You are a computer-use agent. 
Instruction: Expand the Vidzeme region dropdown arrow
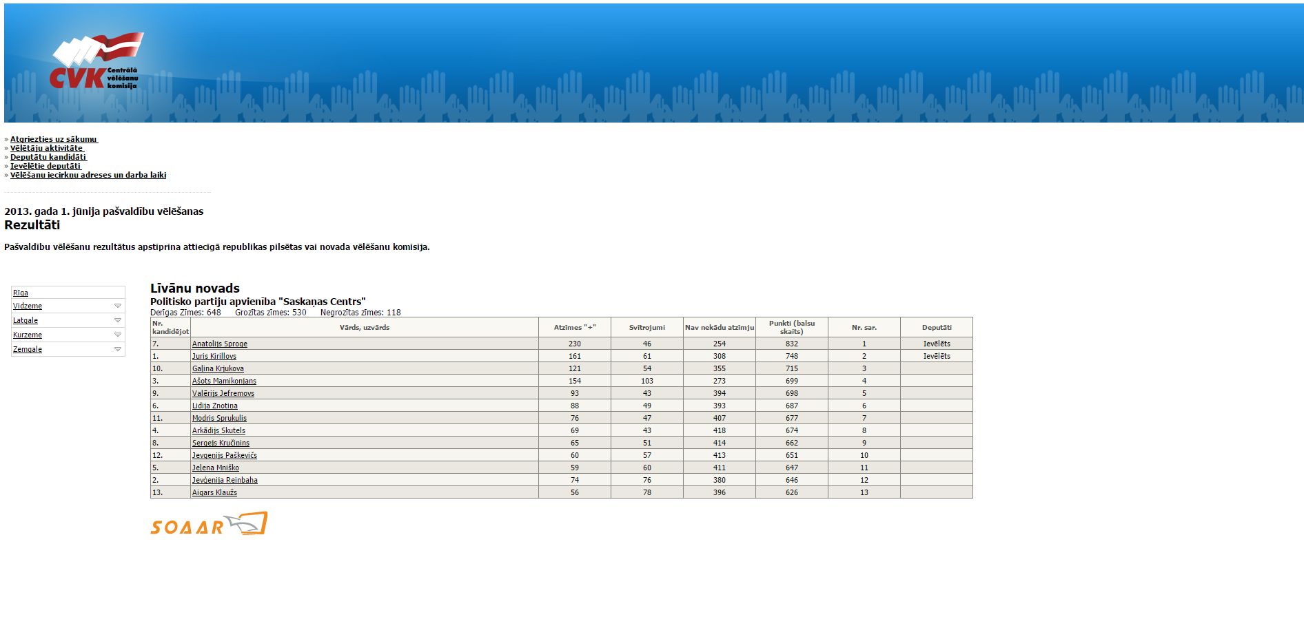[x=117, y=306]
